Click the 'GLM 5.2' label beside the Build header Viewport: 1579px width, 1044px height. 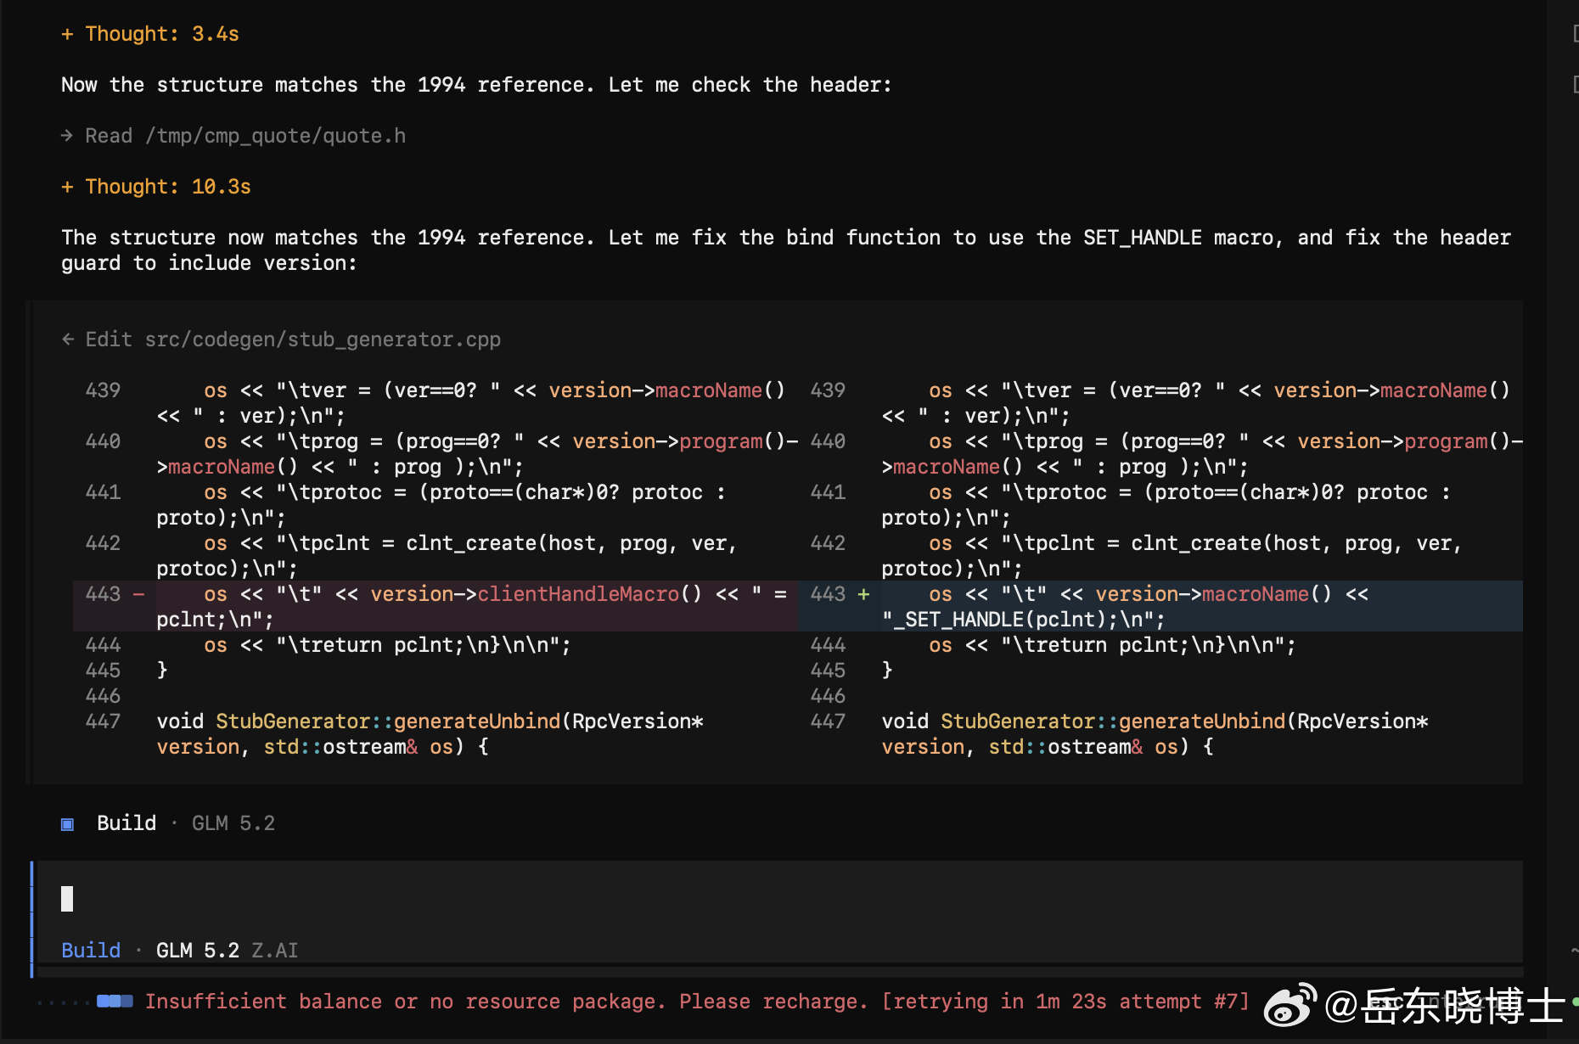233,823
